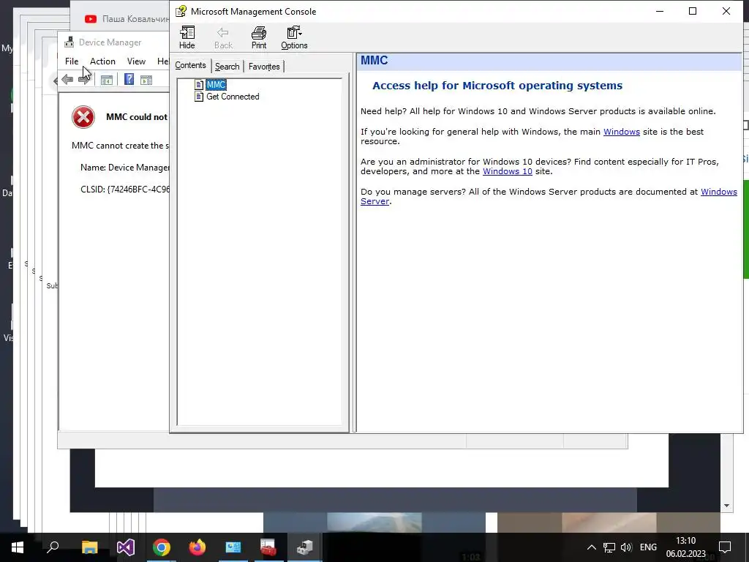Click the Print icon in MMC help toolbar
This screenshot has height=562, width=749.
point(259,38)
